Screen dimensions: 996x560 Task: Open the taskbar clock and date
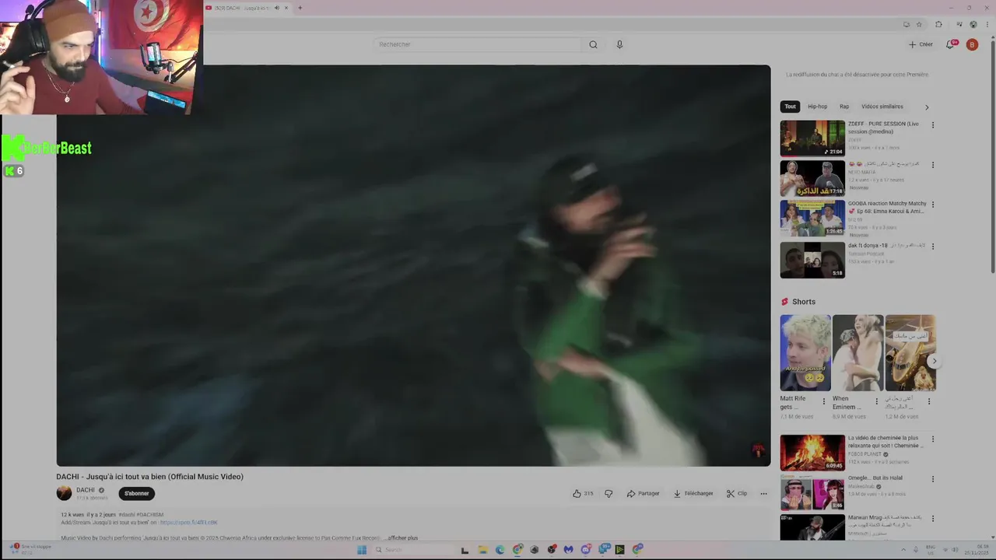click(976, 549)
